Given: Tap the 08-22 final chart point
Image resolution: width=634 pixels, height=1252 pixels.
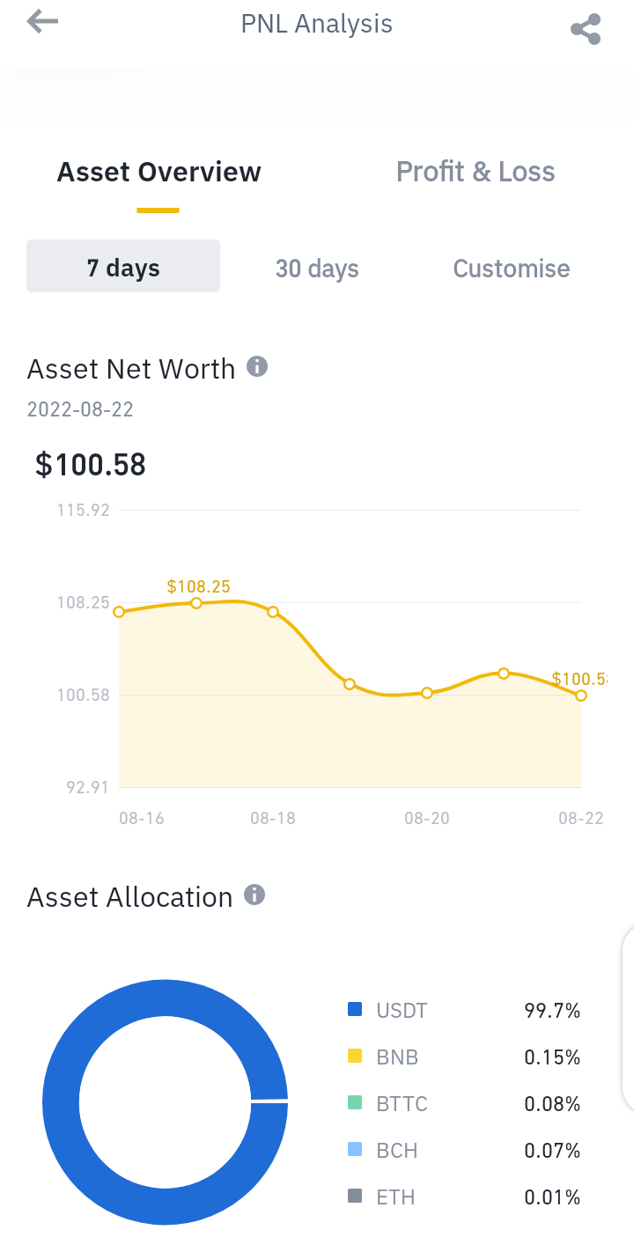Looking at the screenshot, I should tap(581, 696).
